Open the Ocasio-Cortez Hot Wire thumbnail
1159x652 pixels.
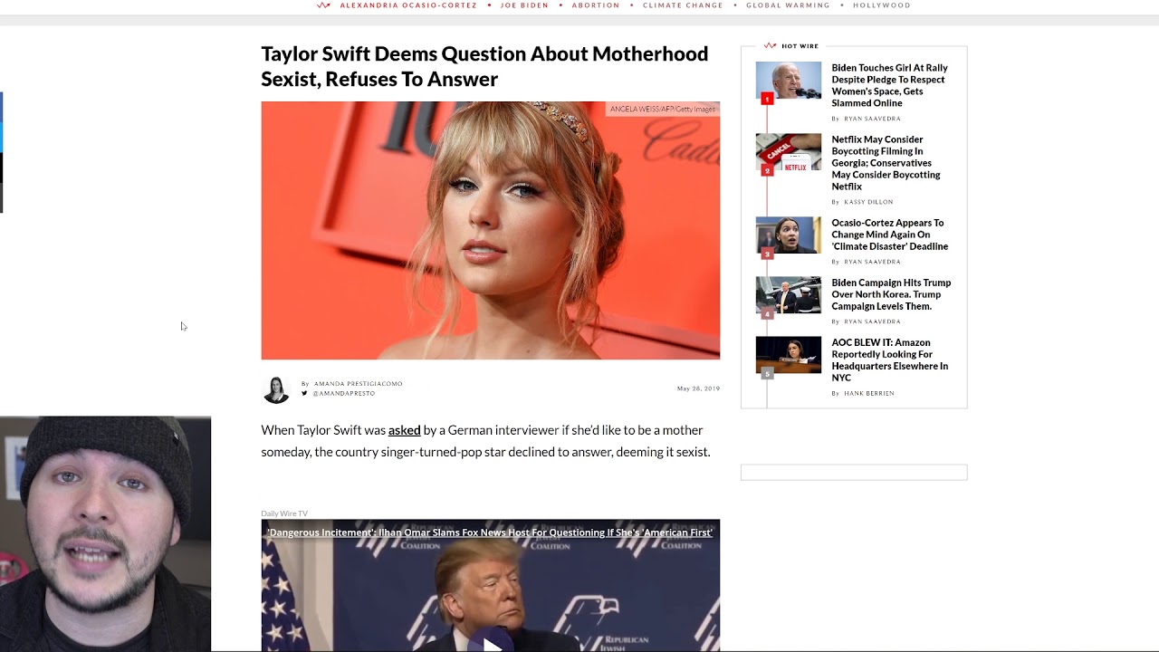click(789, 235)
